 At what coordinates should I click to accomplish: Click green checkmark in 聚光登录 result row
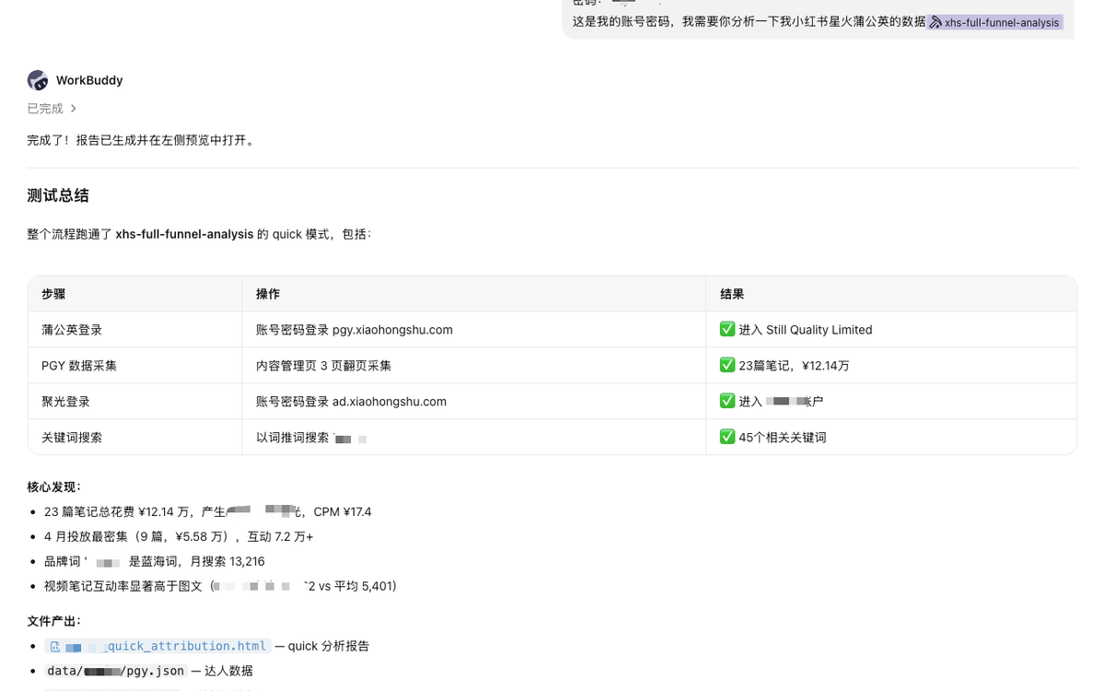[x=727, y=401]
